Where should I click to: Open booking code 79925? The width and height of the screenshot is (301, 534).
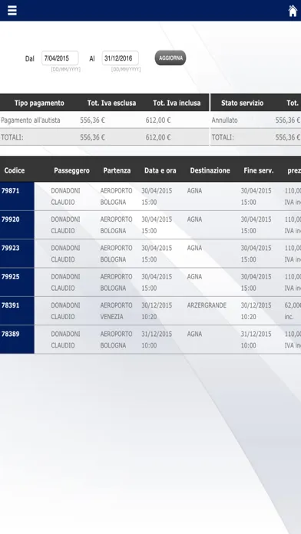[11, 276]
